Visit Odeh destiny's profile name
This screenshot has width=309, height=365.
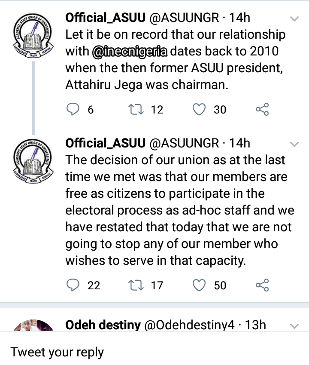[103, 325]
